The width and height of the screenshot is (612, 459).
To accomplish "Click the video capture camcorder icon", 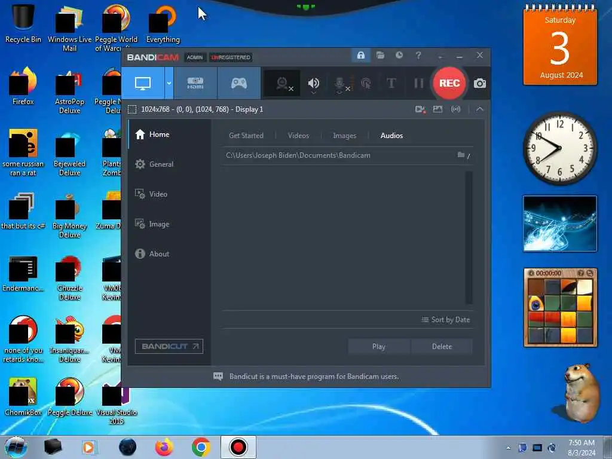I will coord(420,109).
